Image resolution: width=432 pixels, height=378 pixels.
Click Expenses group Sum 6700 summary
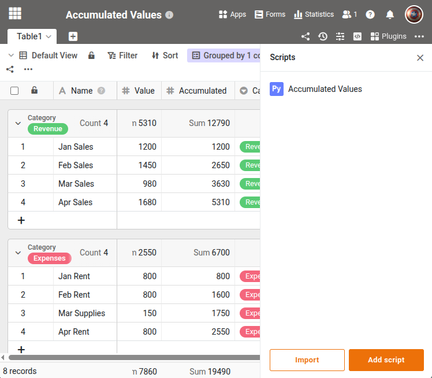(x=211, y=252)
